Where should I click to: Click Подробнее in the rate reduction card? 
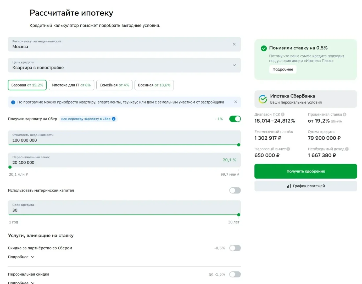tap(283, 69)
